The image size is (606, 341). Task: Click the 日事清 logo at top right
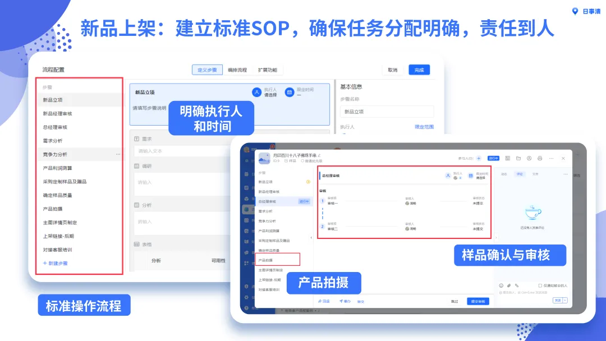pyautogui.click(x=586, y=11)
